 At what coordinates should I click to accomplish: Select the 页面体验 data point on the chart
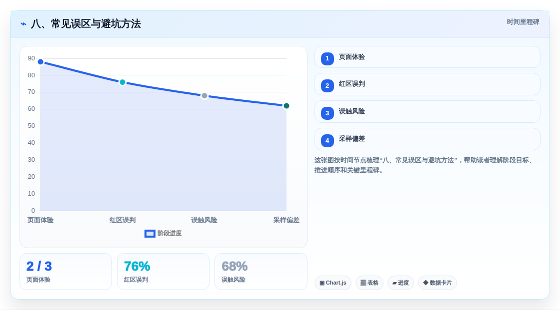tap(40, 62)
